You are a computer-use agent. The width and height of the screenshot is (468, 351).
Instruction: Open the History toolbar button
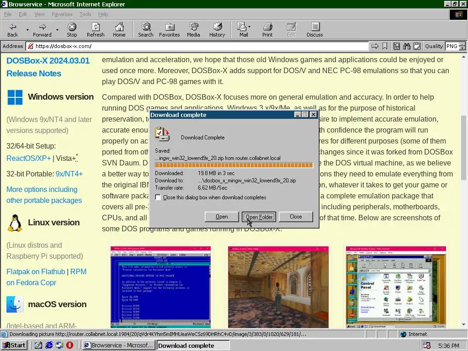tap(217, 30)
